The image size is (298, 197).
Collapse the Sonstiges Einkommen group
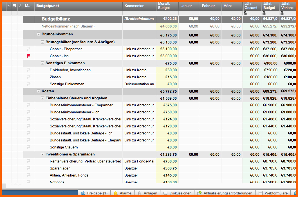[42, 63]
